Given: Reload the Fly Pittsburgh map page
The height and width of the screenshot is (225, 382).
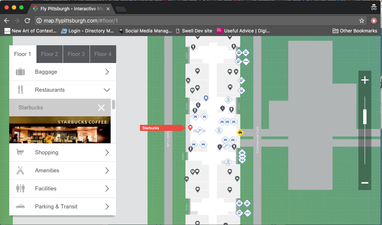Looking at the screenshot, I should point(27,21).
